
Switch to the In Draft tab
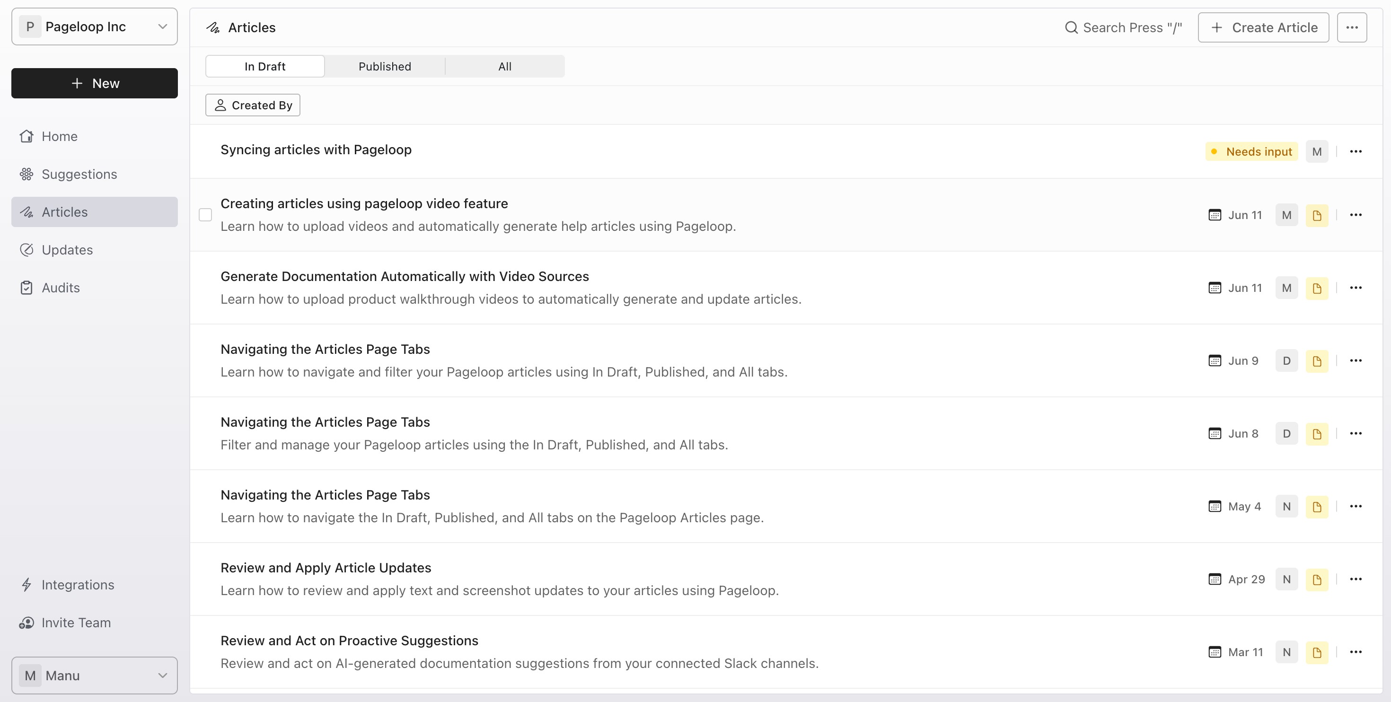point(264,66)
